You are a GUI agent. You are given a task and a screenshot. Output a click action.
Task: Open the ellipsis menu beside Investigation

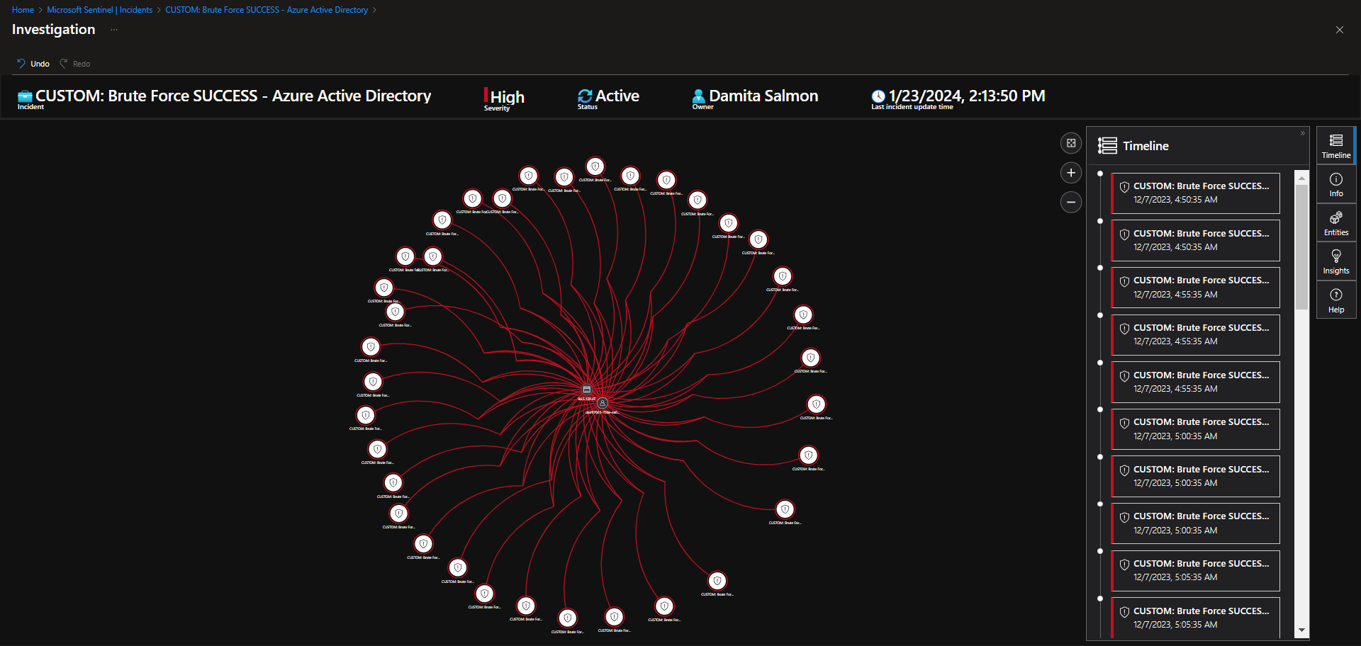pos(114,30)
